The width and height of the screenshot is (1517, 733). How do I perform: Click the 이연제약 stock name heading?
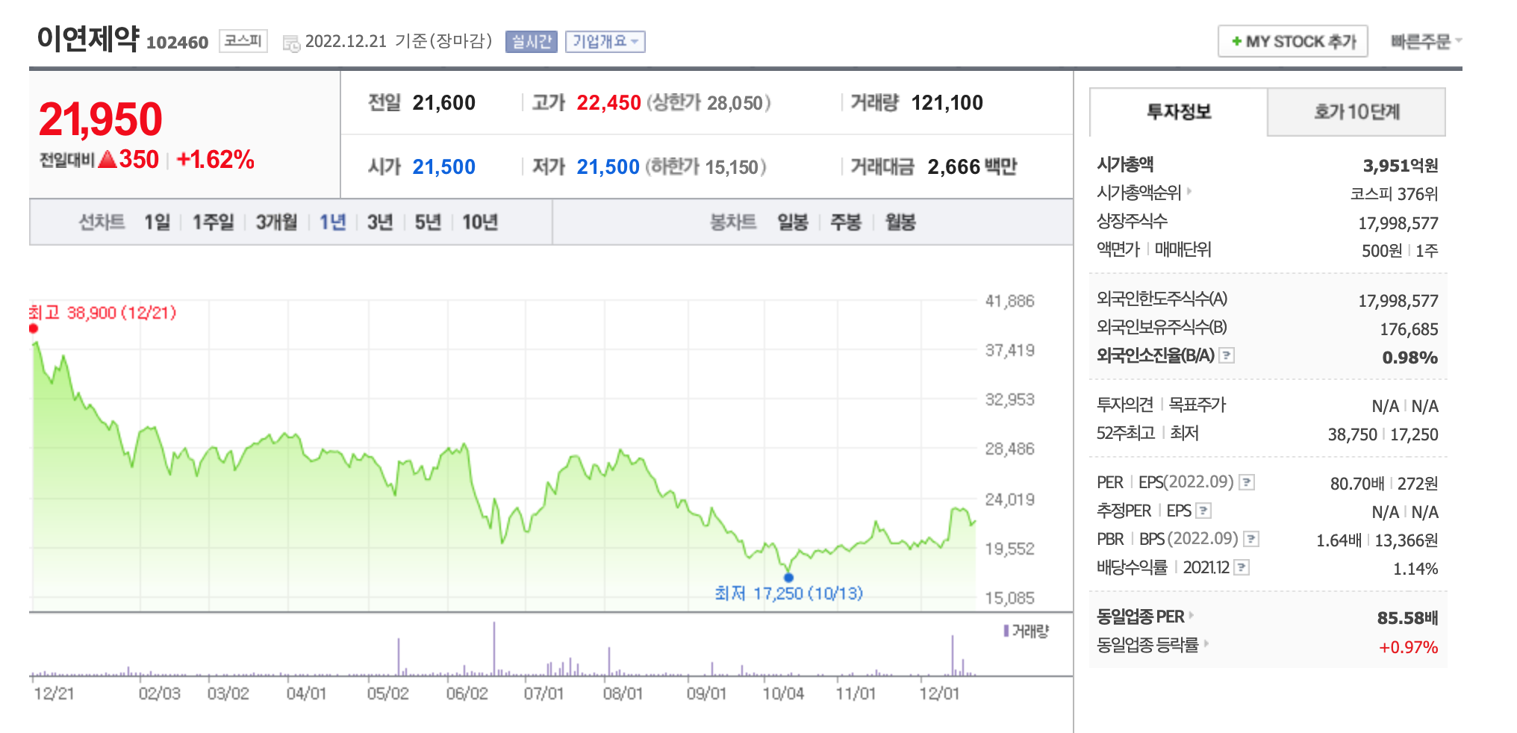coord(88,38)
